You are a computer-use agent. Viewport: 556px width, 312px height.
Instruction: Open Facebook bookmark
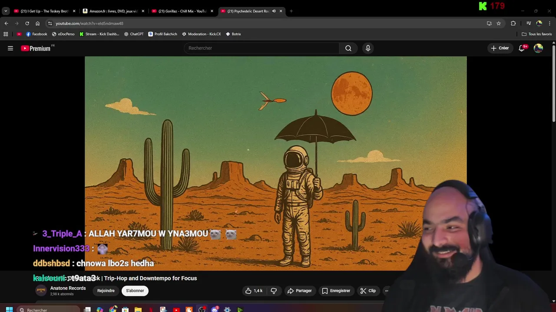[36, 34]
